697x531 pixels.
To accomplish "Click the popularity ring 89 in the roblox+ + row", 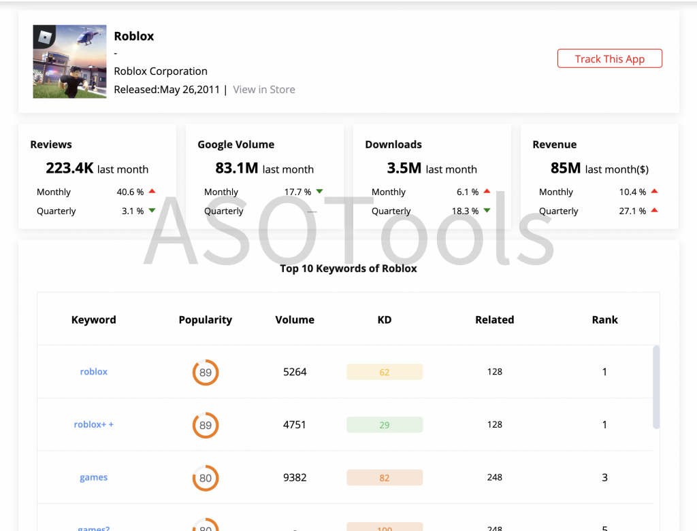I will [206, 426].
